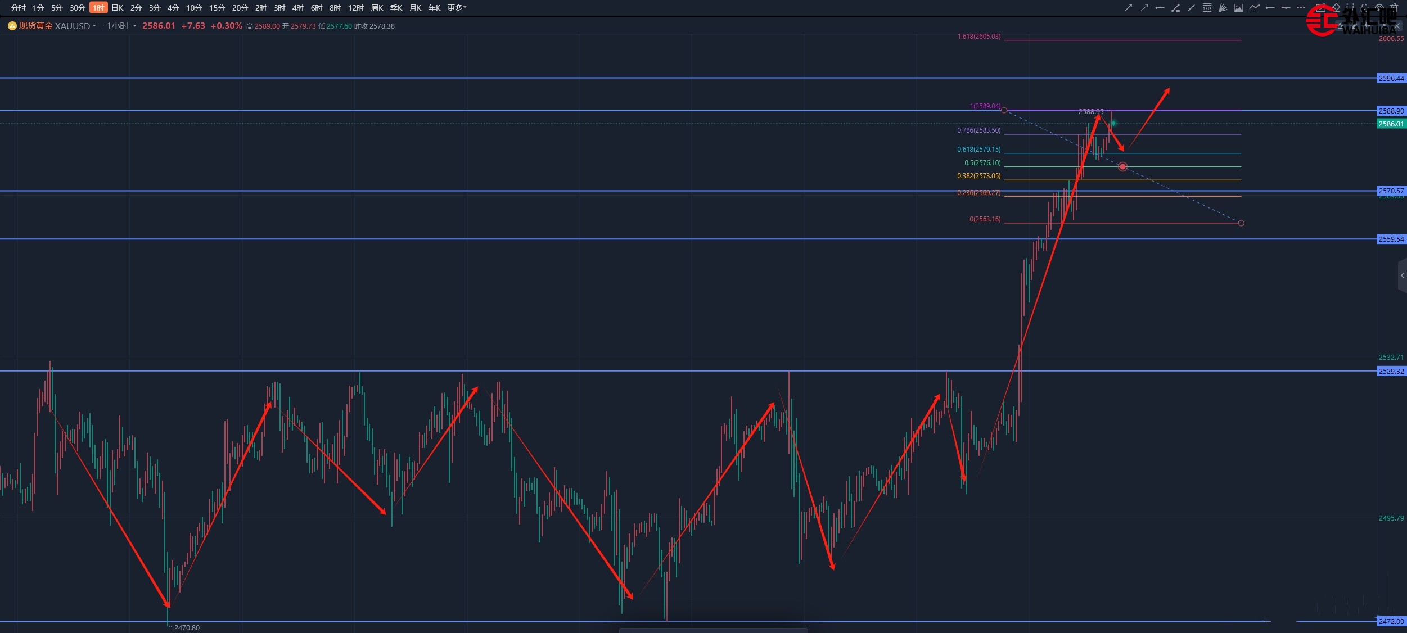This screenshot has width=1407, height=633.
Task: Switch to the 10分 timeframe
Action: click(x=194, y=8)
